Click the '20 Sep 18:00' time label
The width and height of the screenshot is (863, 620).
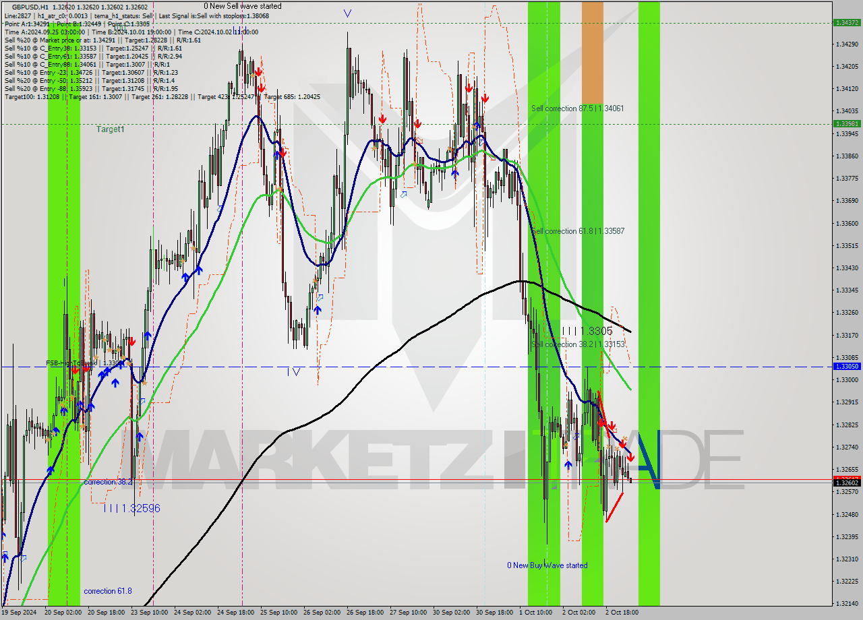click(x=106, y=613)
